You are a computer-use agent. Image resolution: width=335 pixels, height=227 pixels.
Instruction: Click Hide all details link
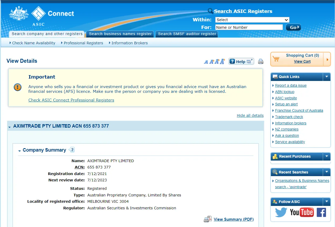click(250, 115)
